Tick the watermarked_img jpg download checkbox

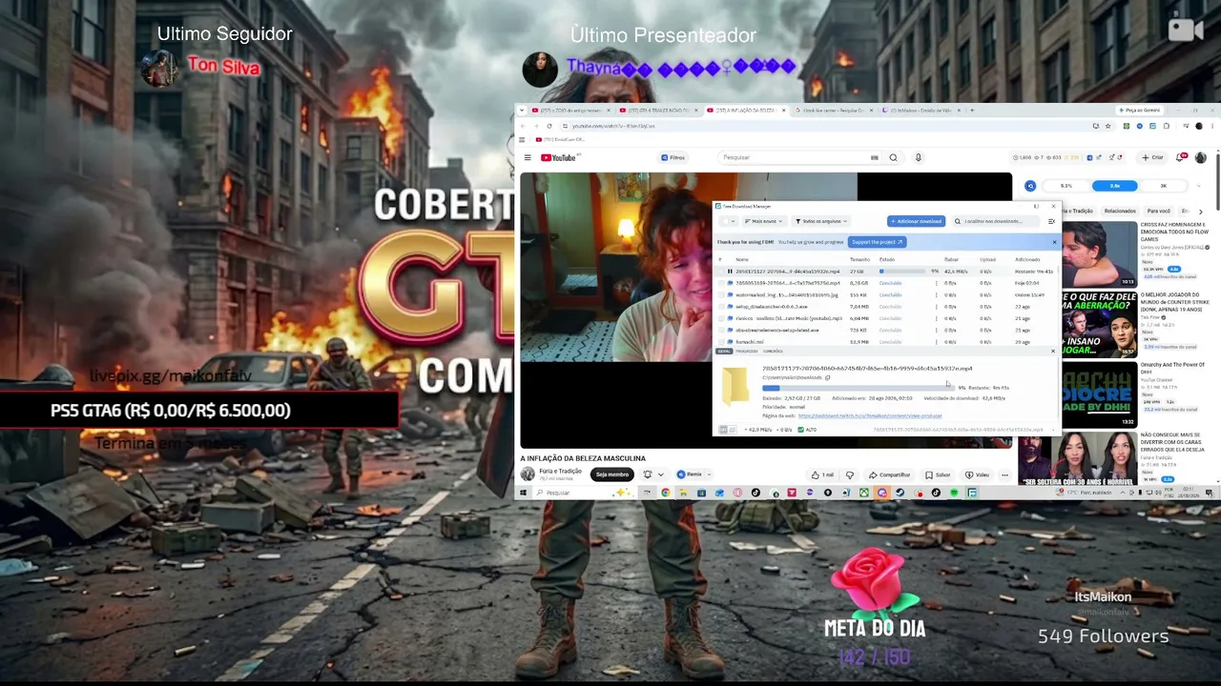(721, 295)
